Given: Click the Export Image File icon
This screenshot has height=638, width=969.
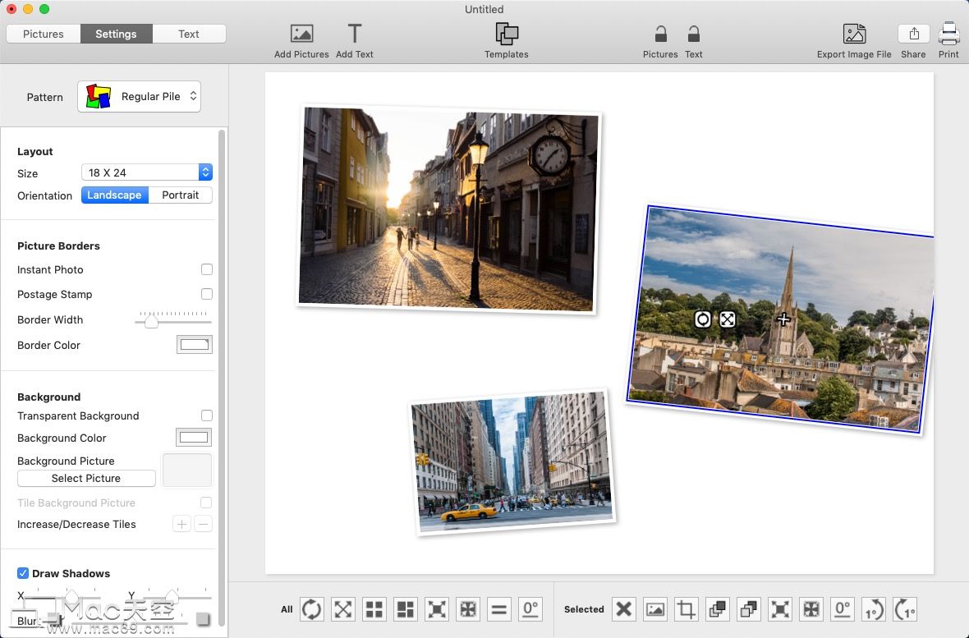Looking at the screenshot, I should coord(854,37).
